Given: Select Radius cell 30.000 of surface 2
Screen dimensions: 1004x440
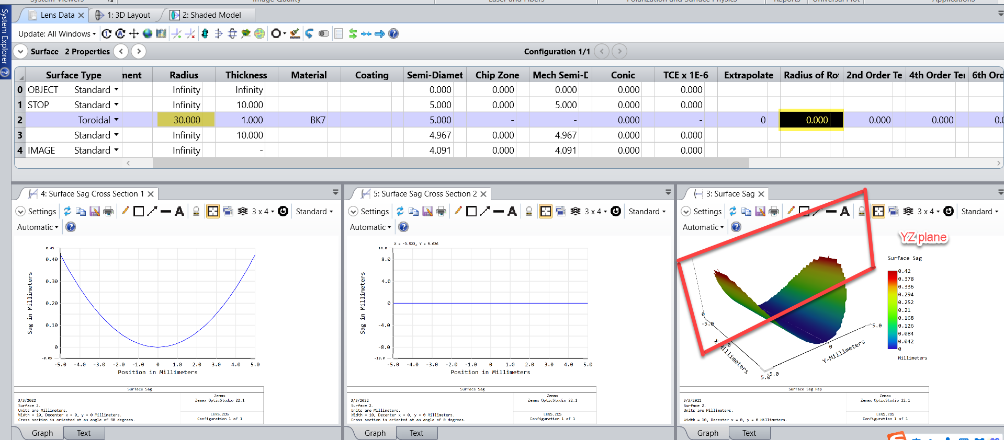Looking at the screenshot, I should coord(186,120).
